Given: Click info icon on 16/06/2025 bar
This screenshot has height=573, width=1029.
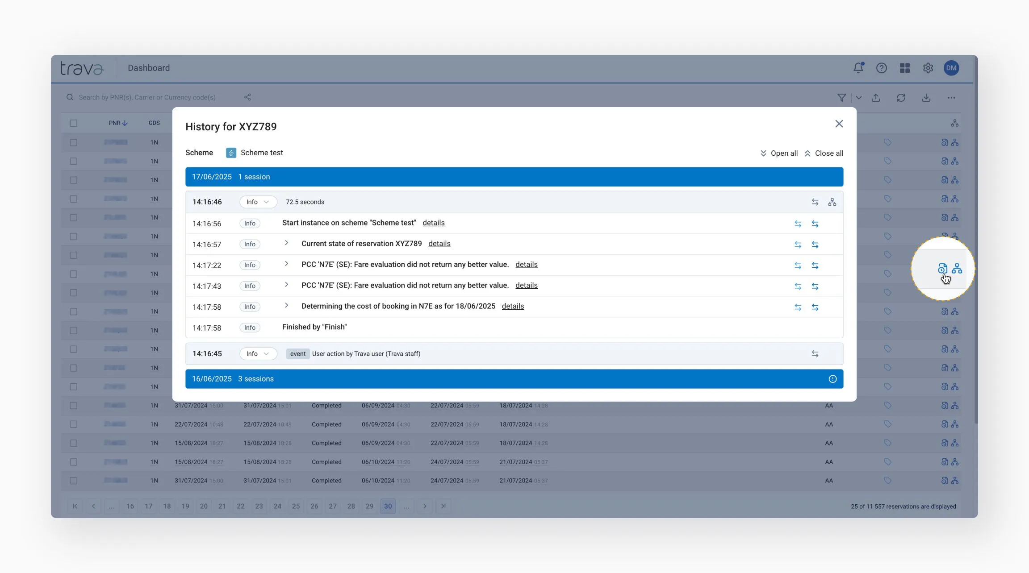Looking at the screenshot, I should click(832, 379).
